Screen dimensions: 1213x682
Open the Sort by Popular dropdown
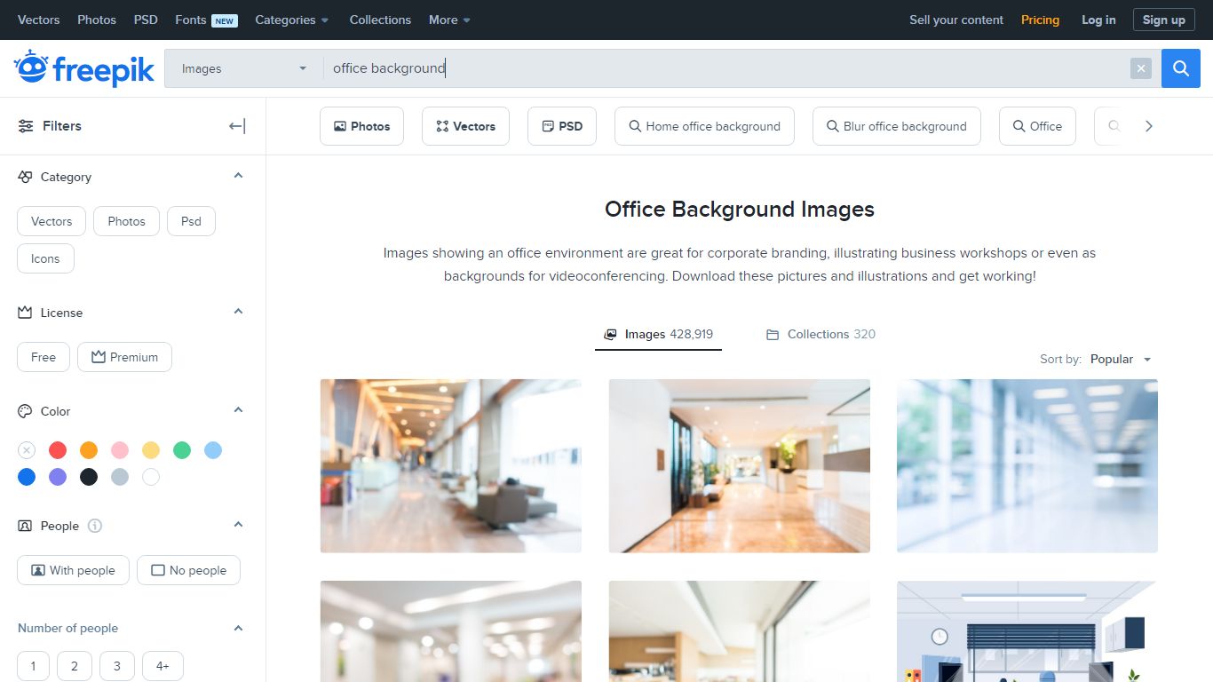point(1121,360)
